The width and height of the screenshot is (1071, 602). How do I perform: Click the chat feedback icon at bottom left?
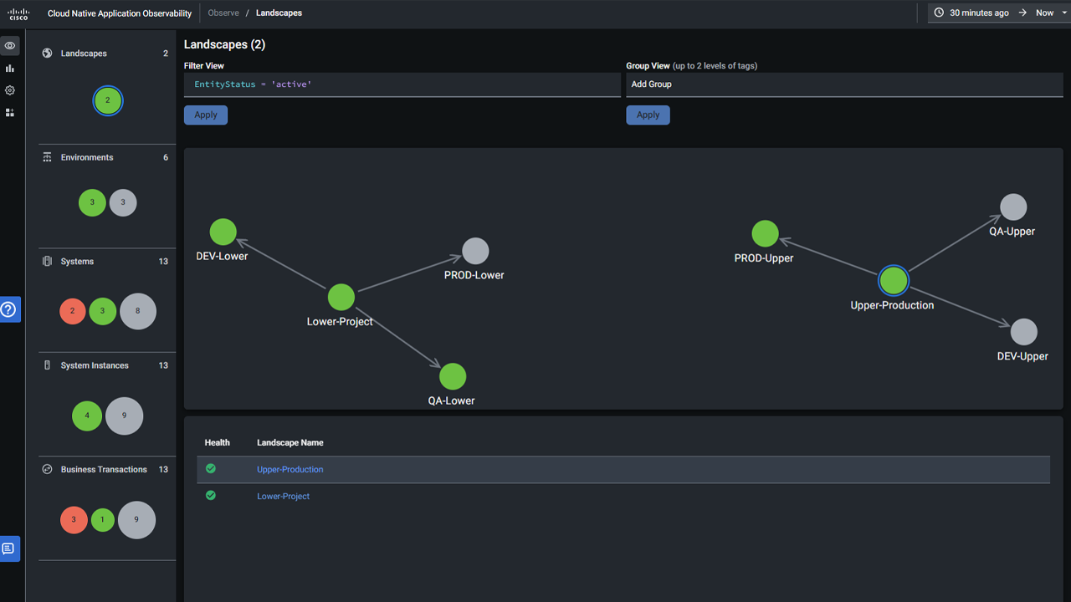point(9,548)
